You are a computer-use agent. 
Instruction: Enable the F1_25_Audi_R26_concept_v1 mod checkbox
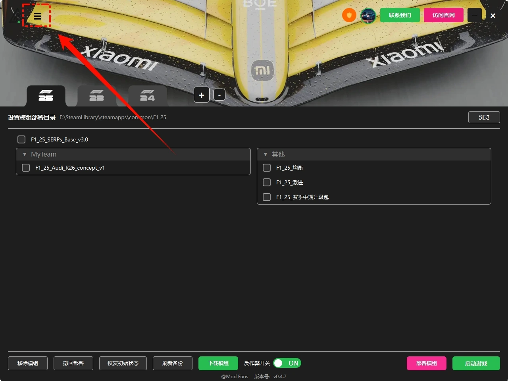pyautogui.click(x=26, y=168)
